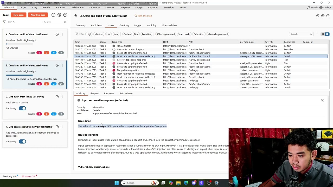The height and width of the screenshot is (187, 333).
Task: Pause task 1 Live passive crawl
Action: click(x=57, y=127)
